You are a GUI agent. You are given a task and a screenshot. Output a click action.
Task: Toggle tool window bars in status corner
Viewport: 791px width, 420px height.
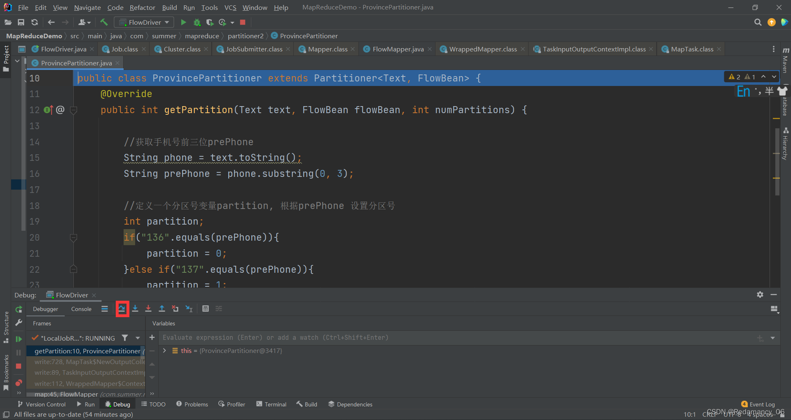click(x=6, y=414)
